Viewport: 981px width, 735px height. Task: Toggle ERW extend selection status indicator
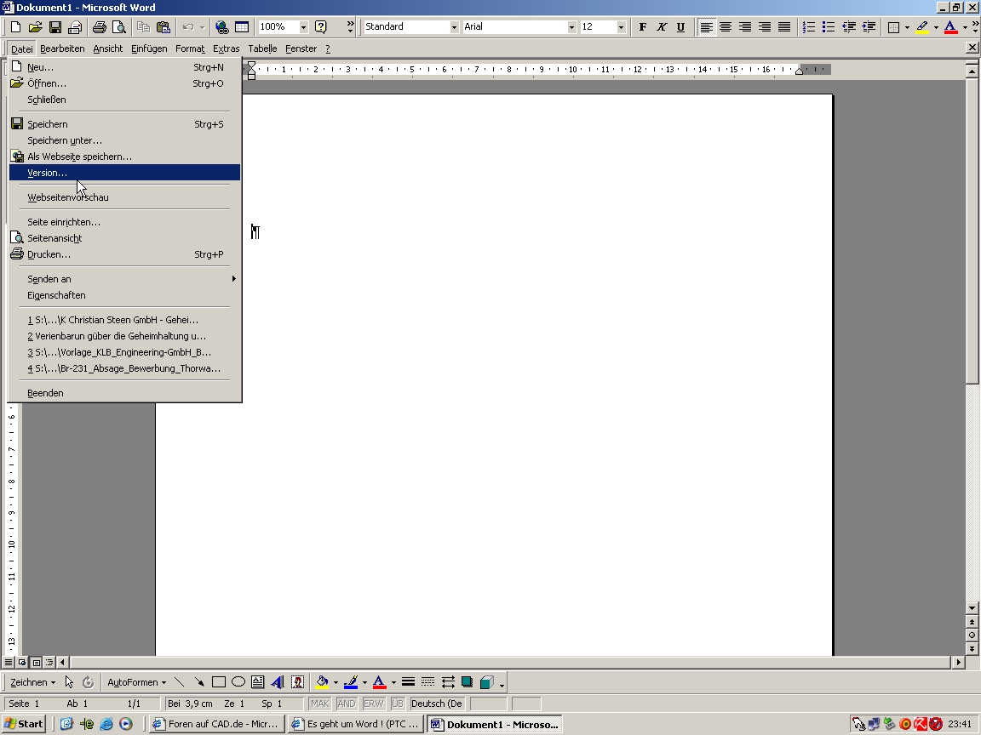coord(373,704)
